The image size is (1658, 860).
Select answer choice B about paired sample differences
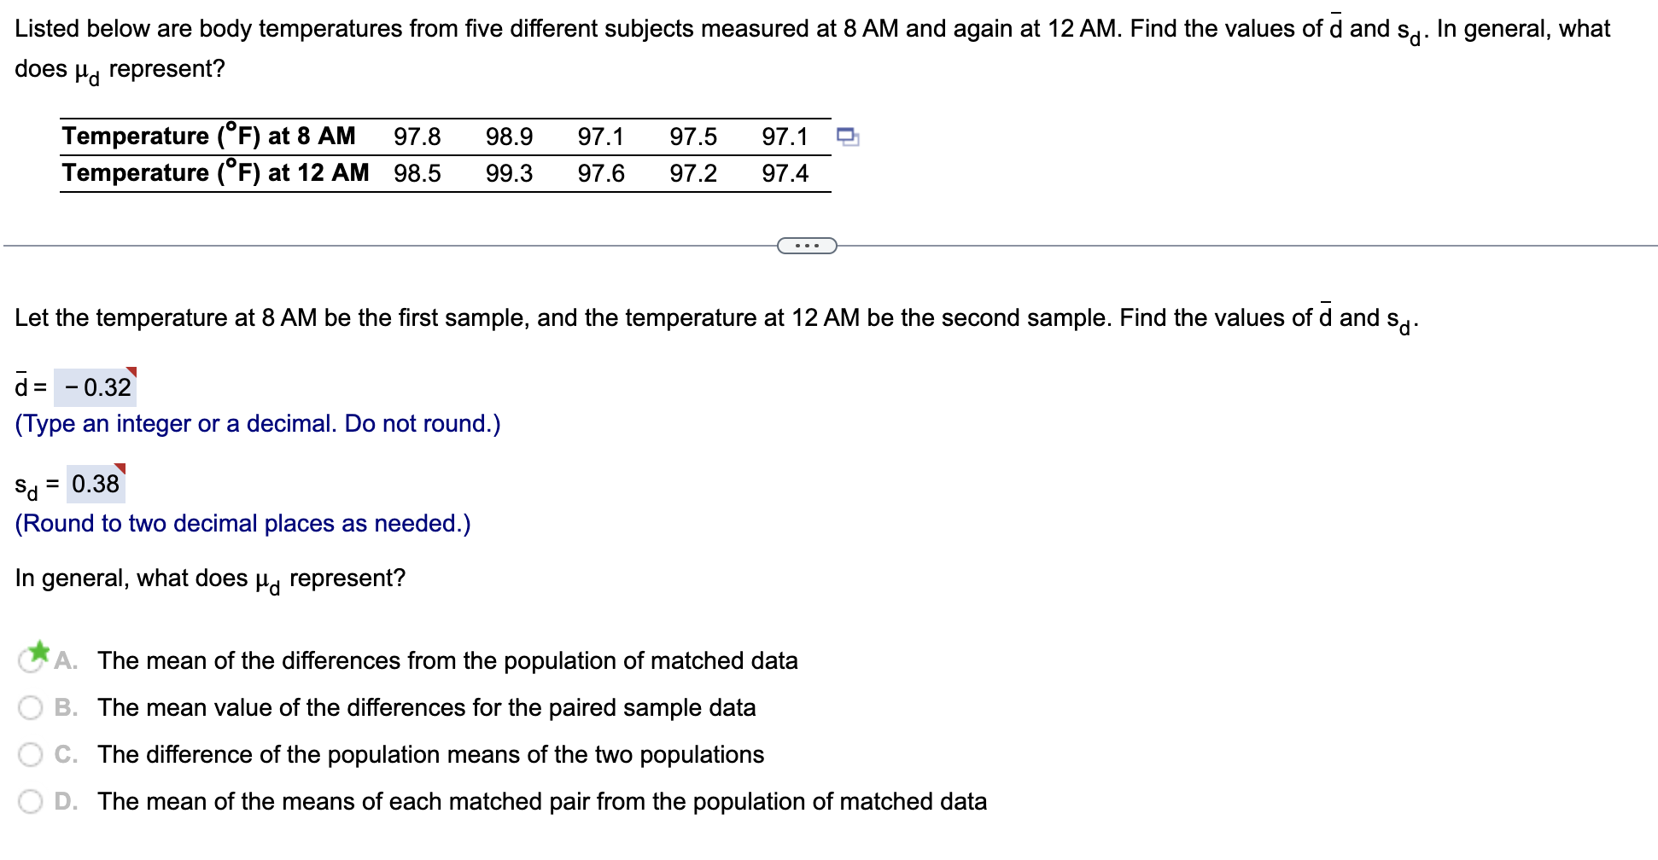click(31, 707)
